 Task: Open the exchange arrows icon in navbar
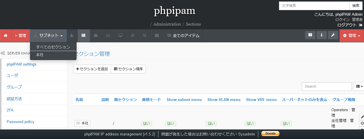(x=108, y=35)
